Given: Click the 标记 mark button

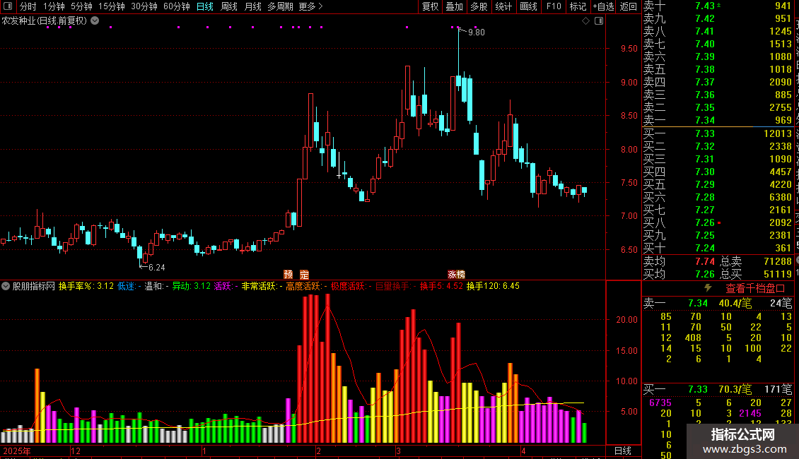Looking at the screenshot, I should coord(578,6).
